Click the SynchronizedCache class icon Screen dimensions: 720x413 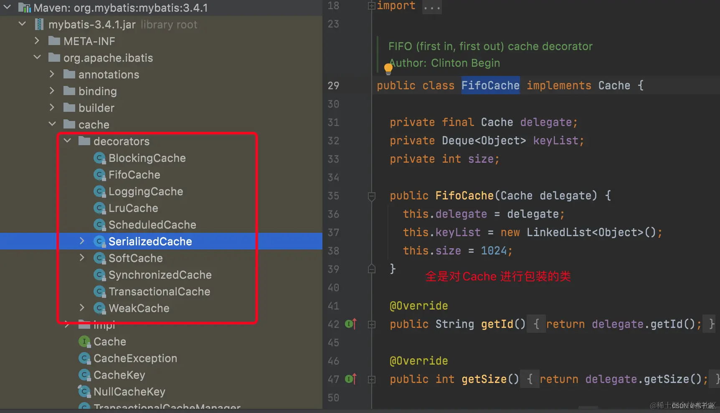pyautogui.click(x=99, y=275)
